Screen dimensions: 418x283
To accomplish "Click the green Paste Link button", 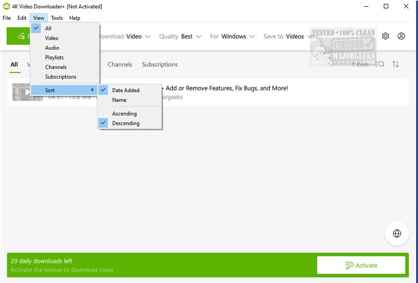I will point(19,36).
